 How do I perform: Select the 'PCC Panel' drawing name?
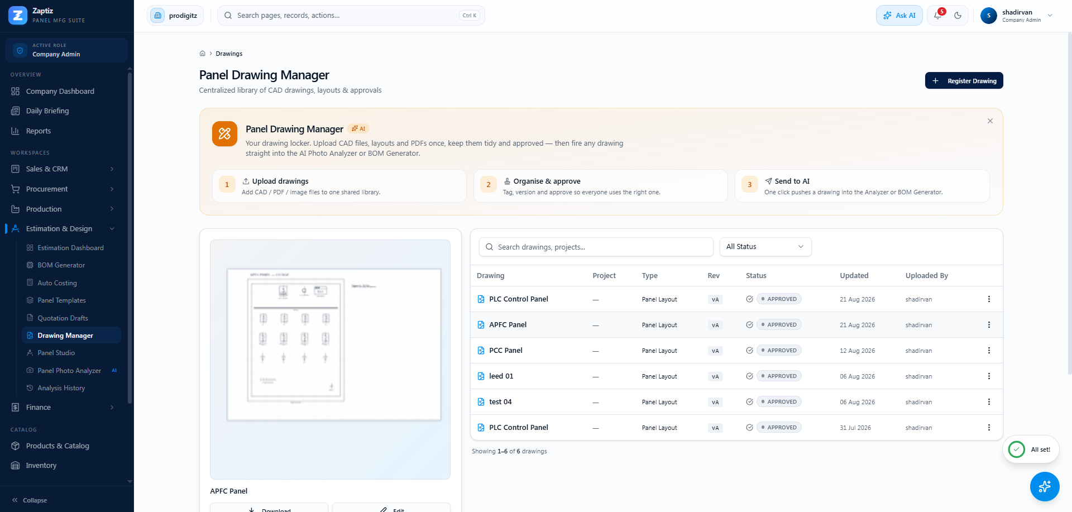tap(506, 351)
